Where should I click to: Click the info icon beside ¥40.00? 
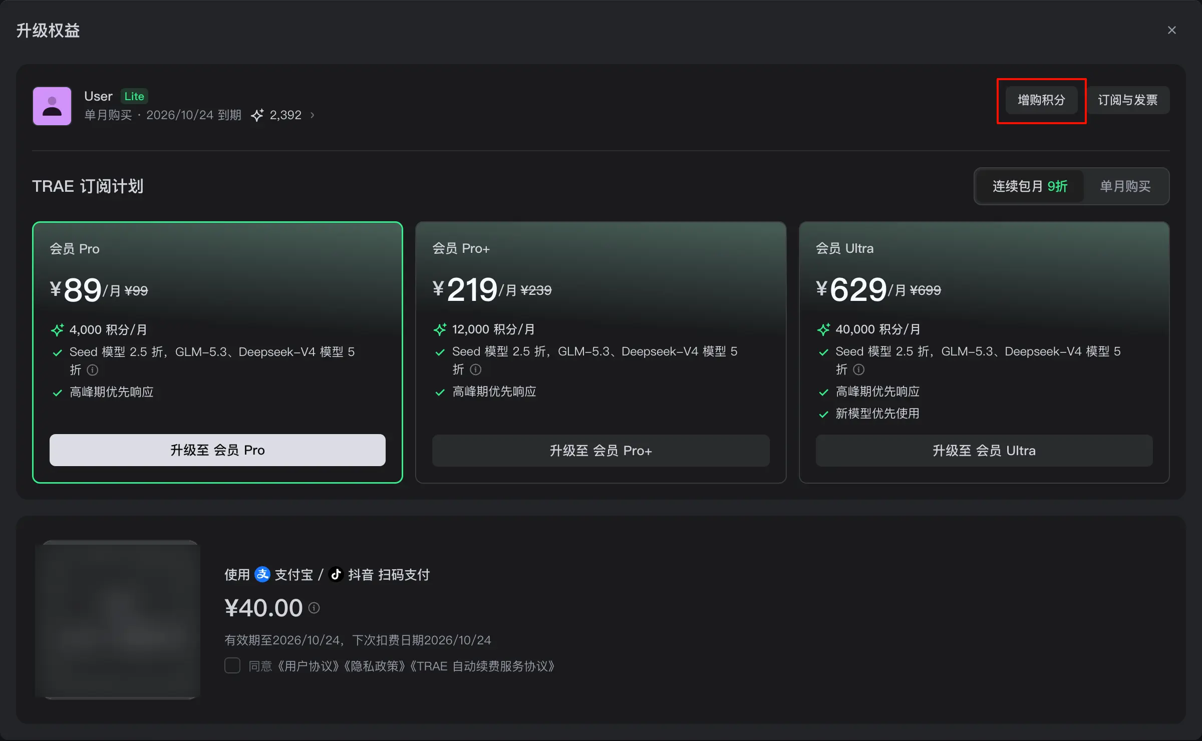point(314,608)
